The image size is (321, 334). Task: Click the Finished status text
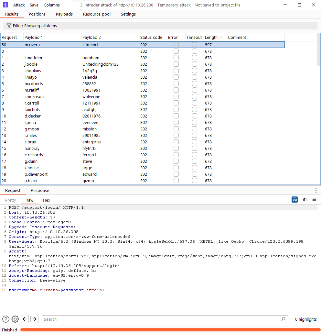(x=9, y=330)
